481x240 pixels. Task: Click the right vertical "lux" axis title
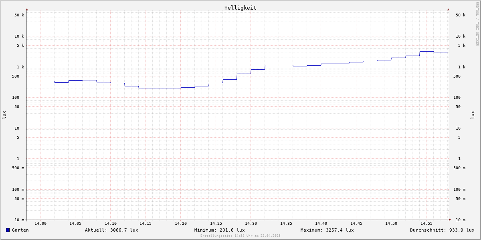[x=473, y=115]
